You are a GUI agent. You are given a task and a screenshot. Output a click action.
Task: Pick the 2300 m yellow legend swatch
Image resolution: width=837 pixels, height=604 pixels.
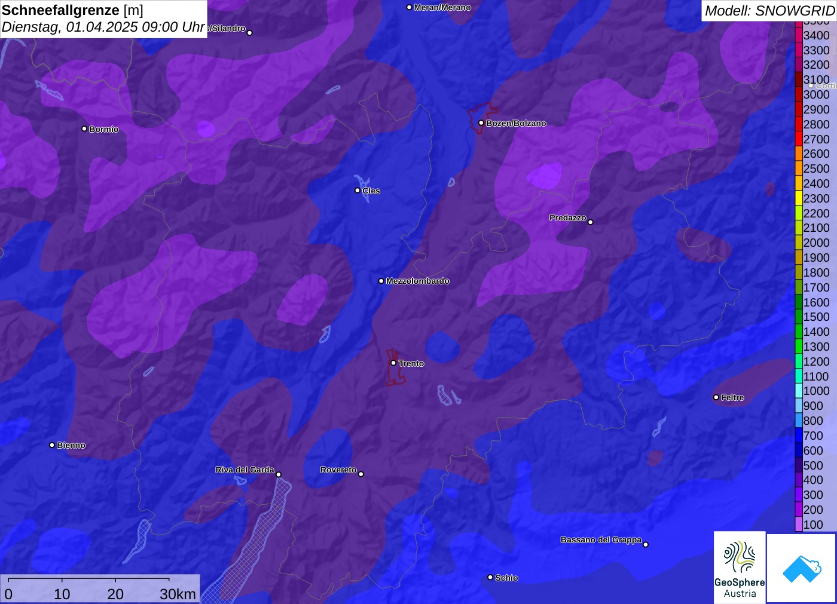(799, 198)
